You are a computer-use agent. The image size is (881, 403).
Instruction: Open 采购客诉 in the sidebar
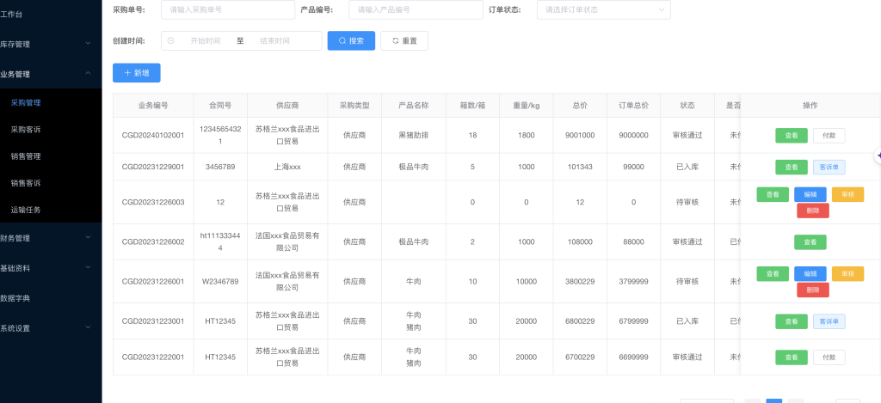(x=26, y=129)
